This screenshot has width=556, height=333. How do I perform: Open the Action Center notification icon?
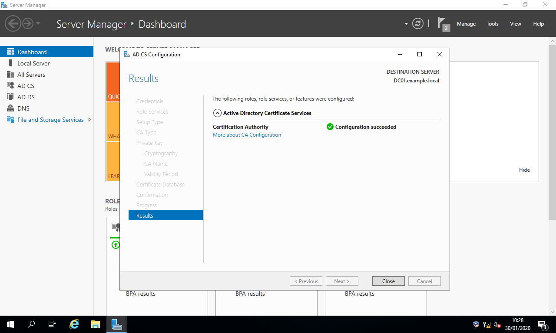(x=542, y=324)
